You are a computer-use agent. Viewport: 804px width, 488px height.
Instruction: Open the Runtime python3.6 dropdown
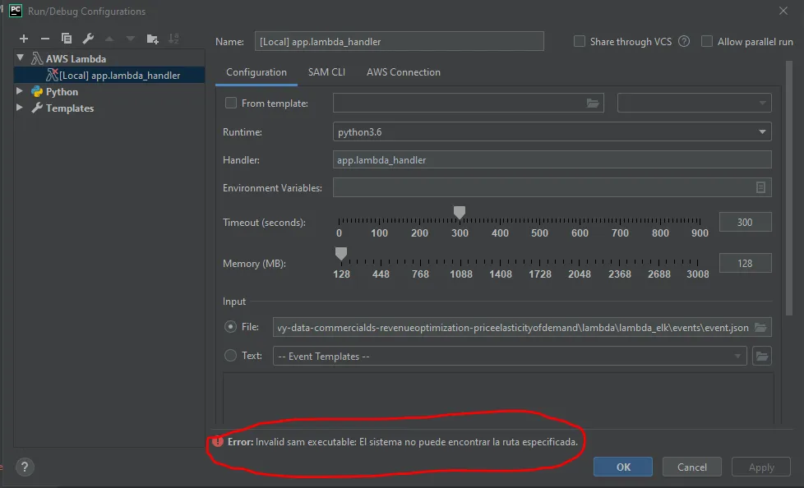552,131
